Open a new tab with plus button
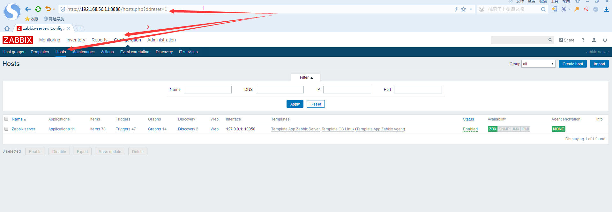 click(80, 28)
